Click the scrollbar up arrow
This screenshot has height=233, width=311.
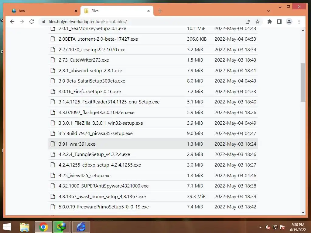[303, 30]
